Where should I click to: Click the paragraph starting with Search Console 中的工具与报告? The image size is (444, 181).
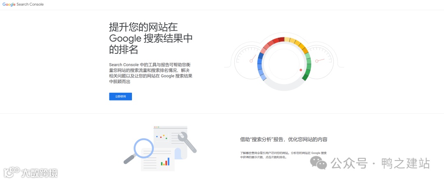coord(151,73)
